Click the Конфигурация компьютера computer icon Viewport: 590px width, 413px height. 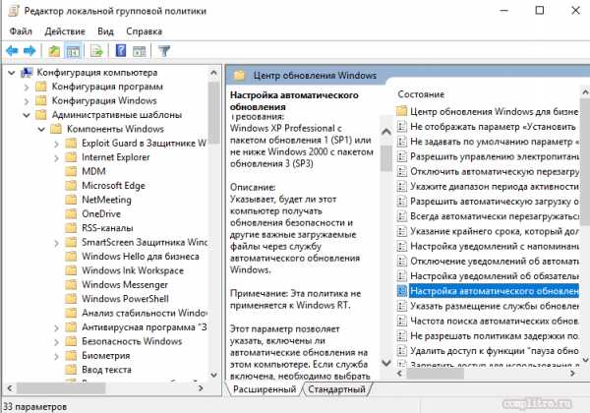click(27, 72)
